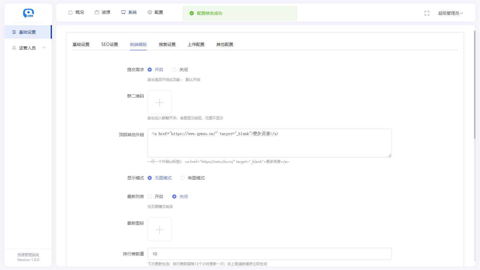Open 基础设置 in the sidebar
Viewport: 480px width, 270px height.
[27, 32]
